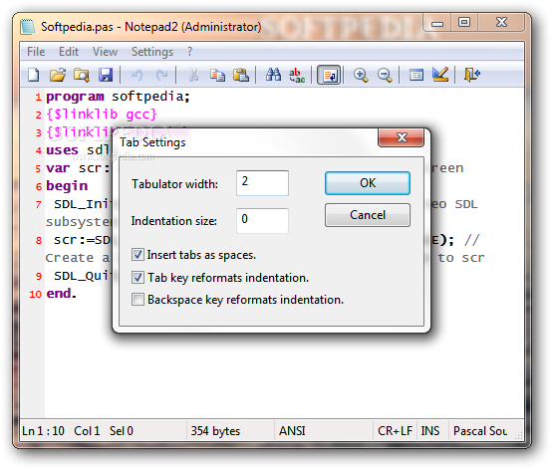This screenshot has width=552, height=469.
Task: Click the Tabulator width input field
Action: (263, 183)
